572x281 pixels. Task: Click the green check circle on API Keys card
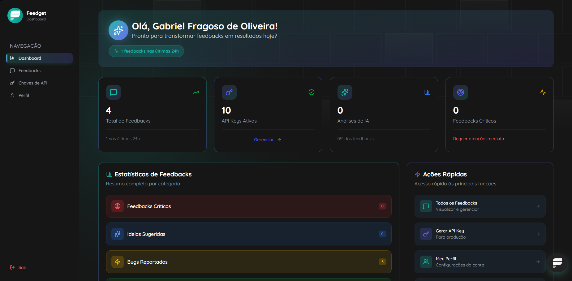click(x=312, y=92)
